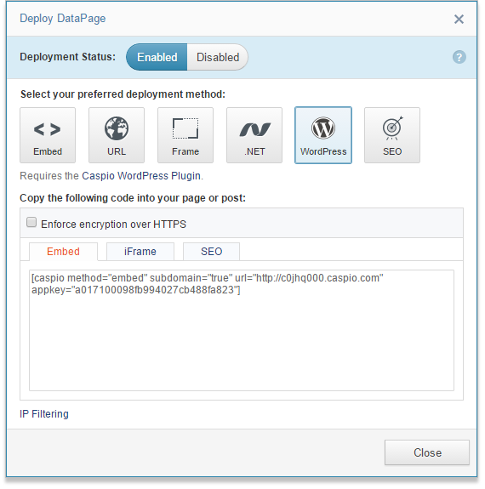
Task: Set Deployment Status to Enabled
Action: (157, 57)
